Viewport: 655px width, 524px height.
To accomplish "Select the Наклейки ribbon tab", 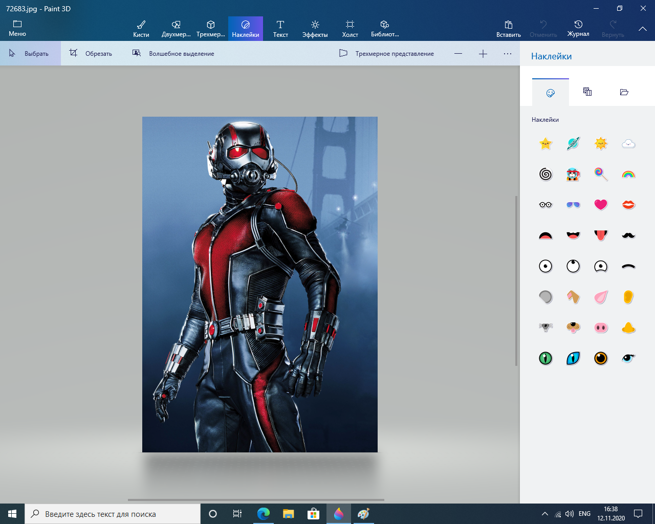I will click(x=246, y=29).
